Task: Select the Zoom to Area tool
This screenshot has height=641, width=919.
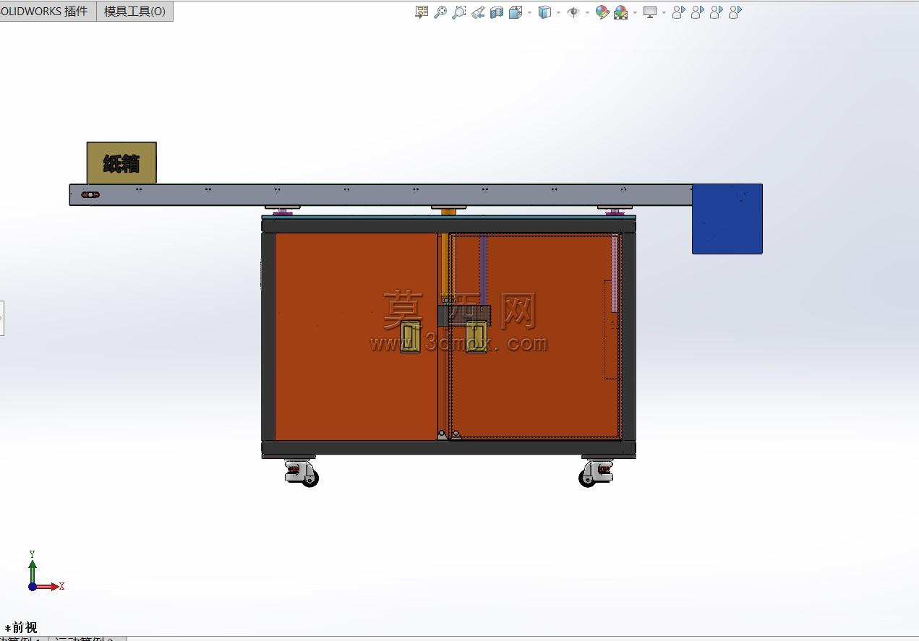Action: [x=459, y=12]
